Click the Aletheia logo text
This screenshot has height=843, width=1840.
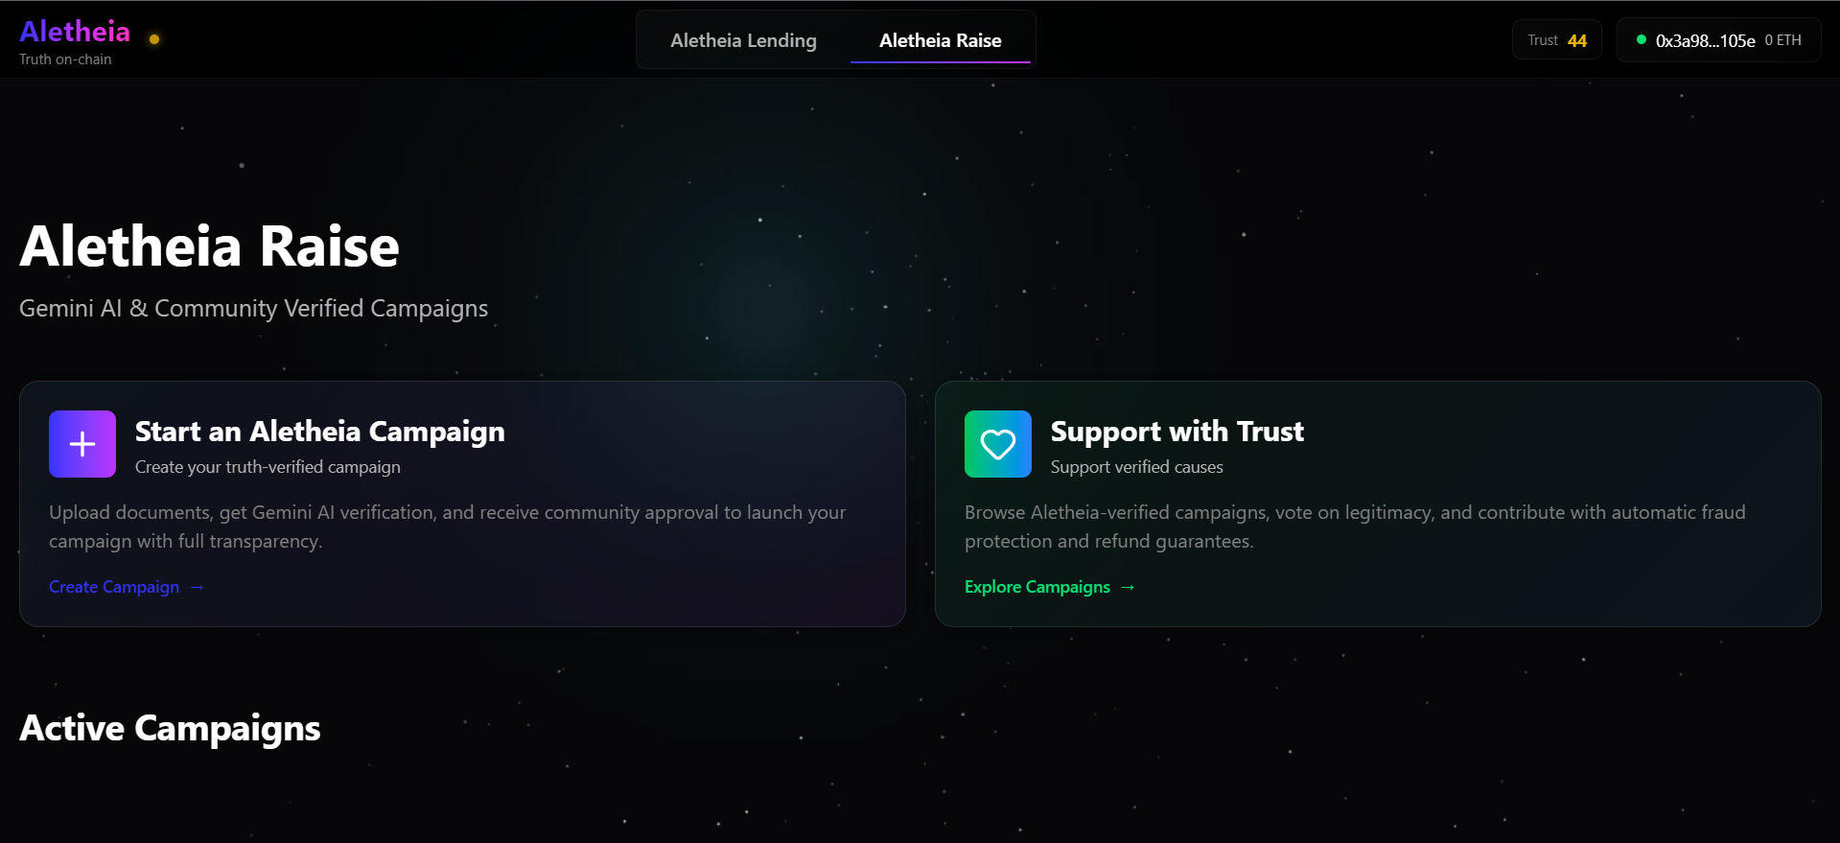tap(75, 32)
